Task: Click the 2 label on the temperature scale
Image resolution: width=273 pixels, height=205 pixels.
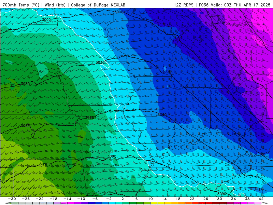Action: (123, 199)
